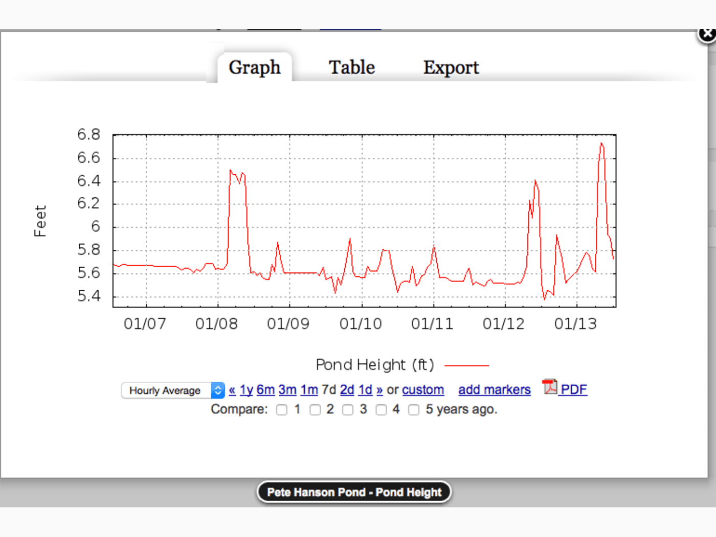Image resolution: width=716 pixels, height=537 pixels.
Task: Click the Feet y-axis title
Action: click(40, 221)
